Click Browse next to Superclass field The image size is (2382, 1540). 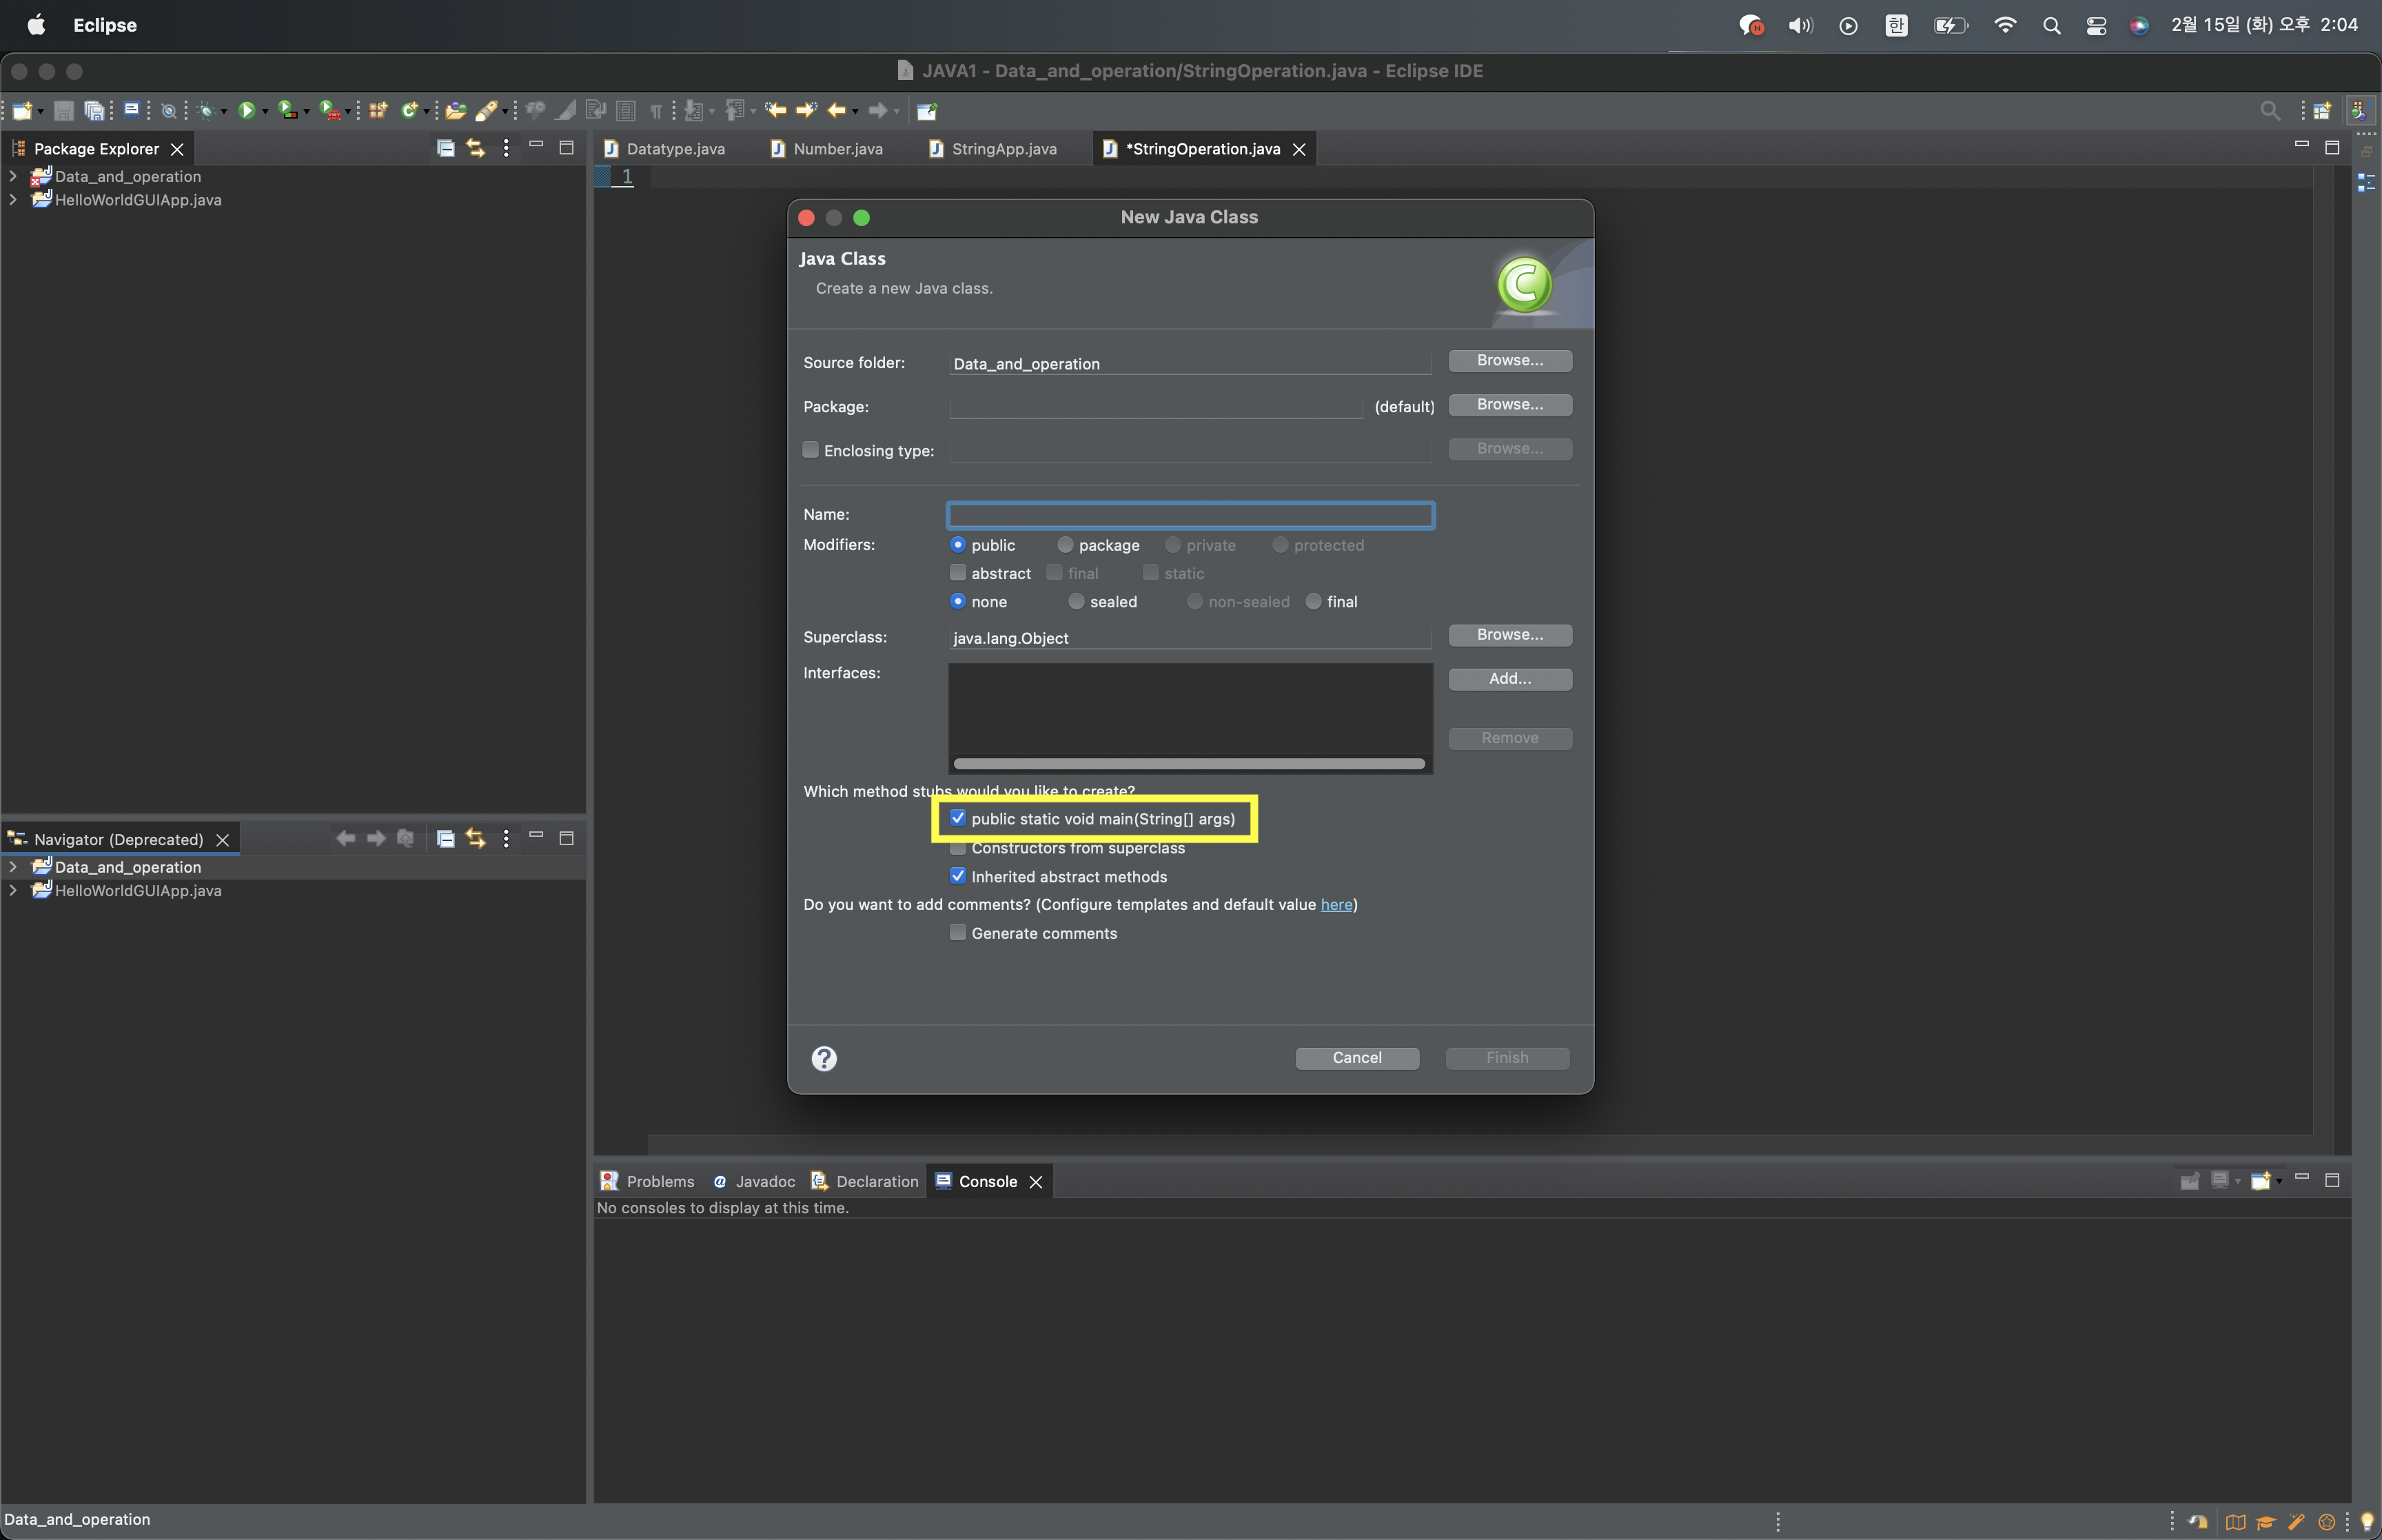[x=1509, y=635]
